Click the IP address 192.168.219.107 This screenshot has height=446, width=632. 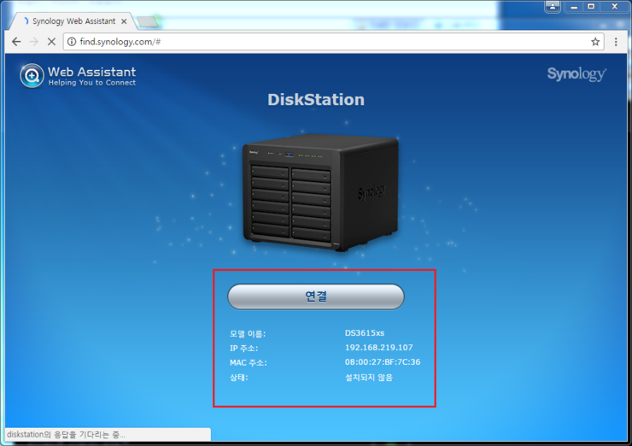tap(379, 347)
